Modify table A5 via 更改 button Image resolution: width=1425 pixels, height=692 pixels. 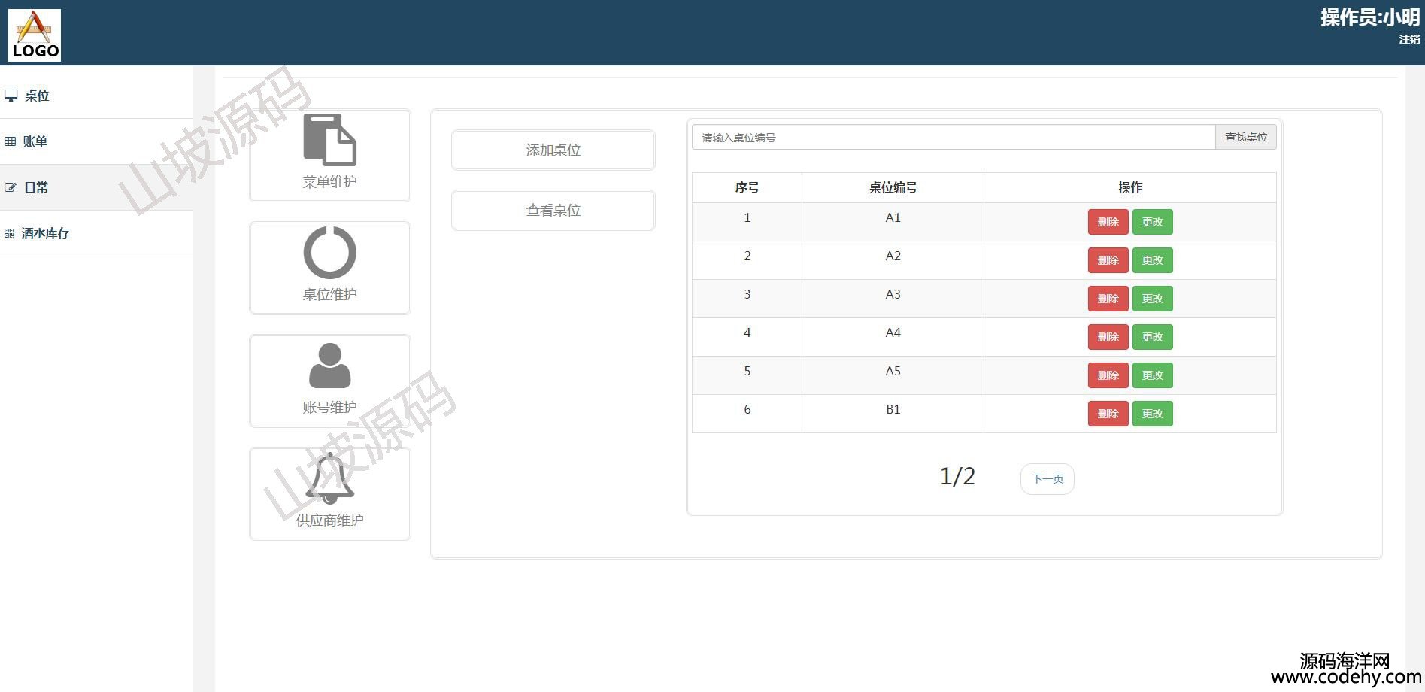pyautogui.click(x=1152, y=375)
